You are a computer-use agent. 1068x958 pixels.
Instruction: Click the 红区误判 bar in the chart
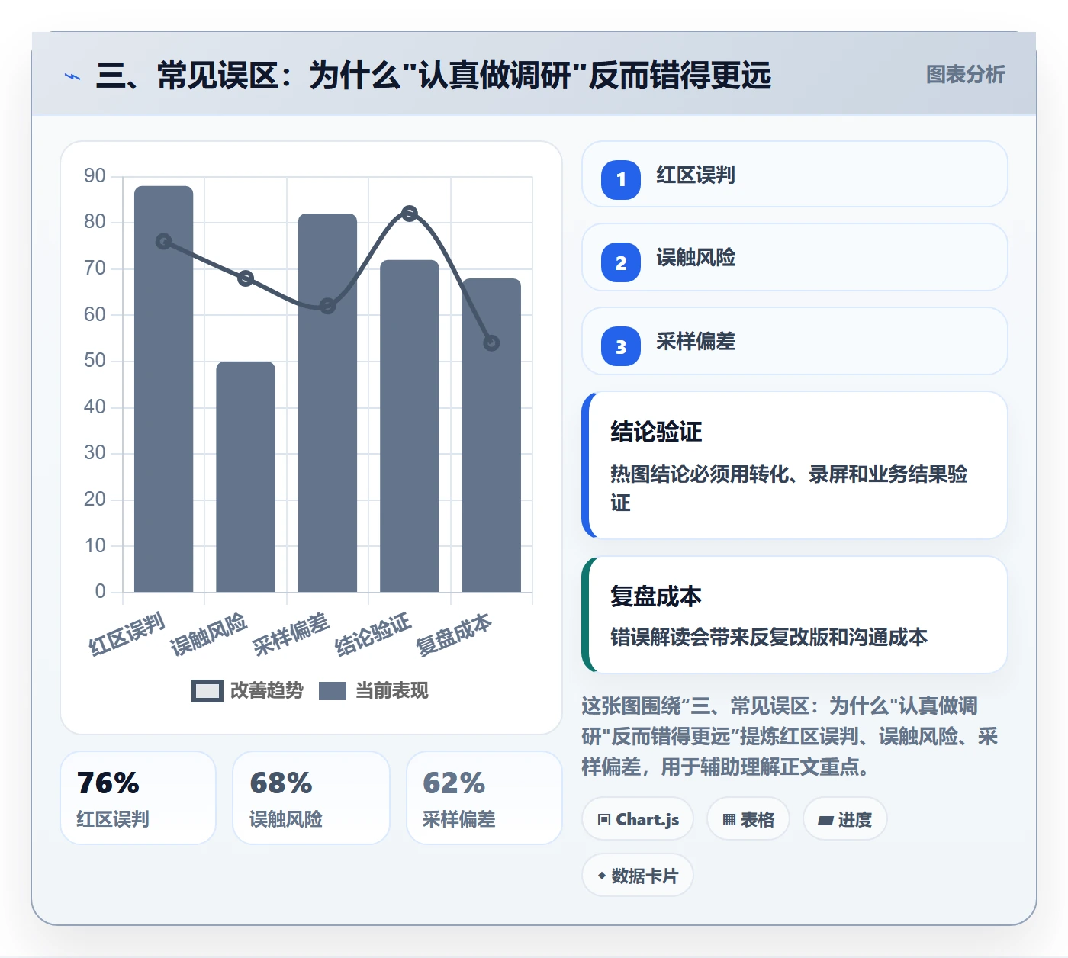(164, 389)
